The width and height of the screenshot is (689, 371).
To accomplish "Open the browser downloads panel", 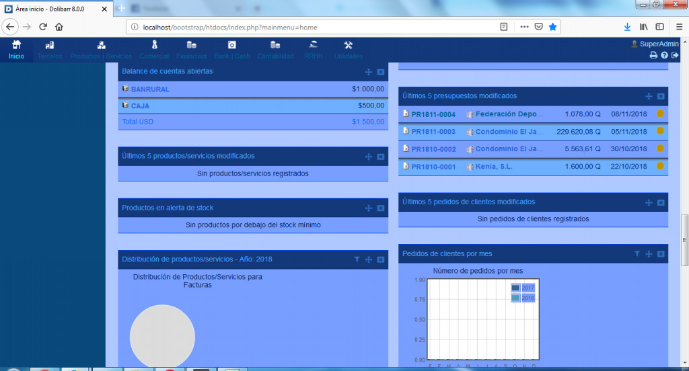I will coord(628,27).
